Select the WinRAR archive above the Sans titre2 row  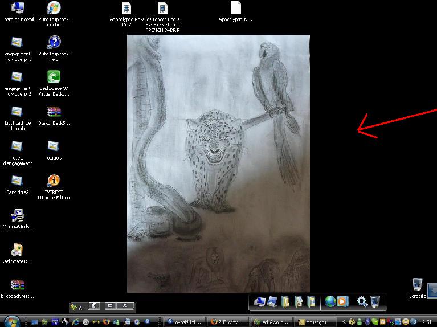54,115
